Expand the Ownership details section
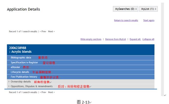This screenshot has height=104, width=169. tap(81, 82)
